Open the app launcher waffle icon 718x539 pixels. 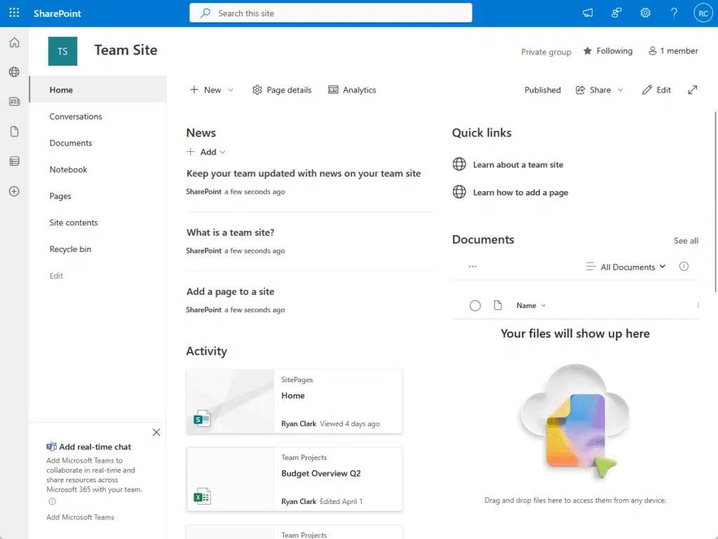[14, 13]
